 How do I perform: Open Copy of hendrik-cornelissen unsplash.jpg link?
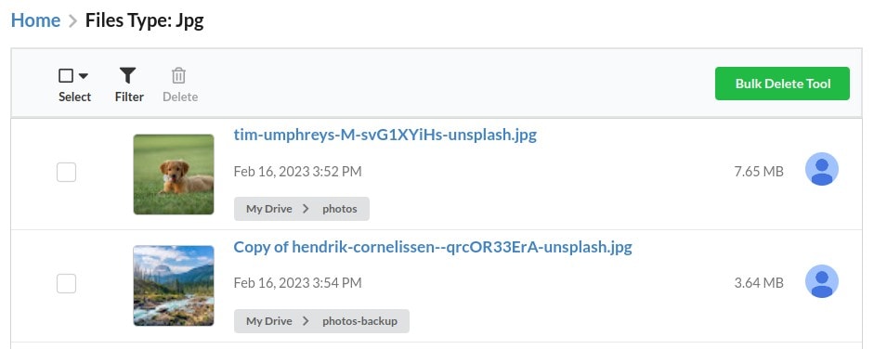(433, 247)
